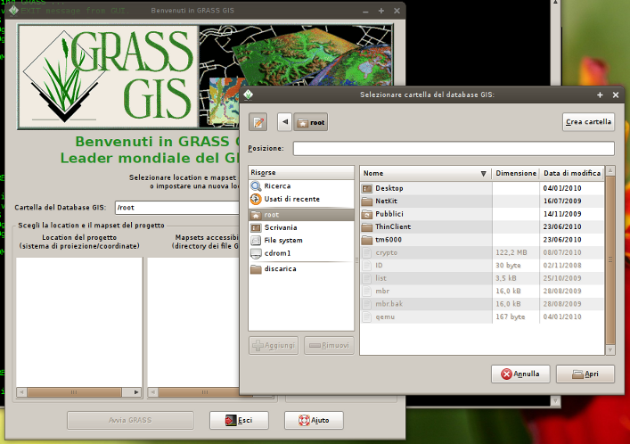Select the cdrom1 drive shortcut
This screenshot has height=444, width=630.
[301, 253]
